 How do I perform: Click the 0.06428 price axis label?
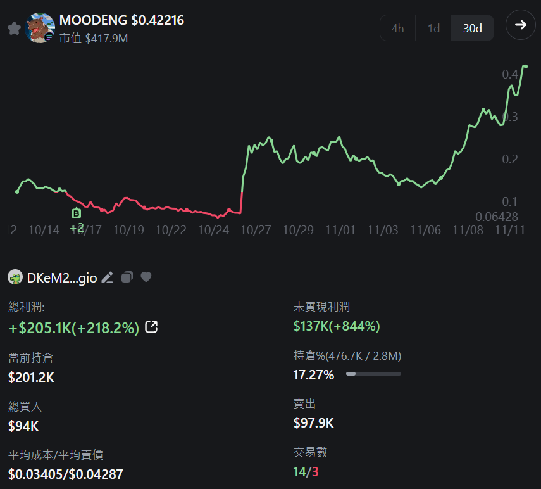coord(497,217)
